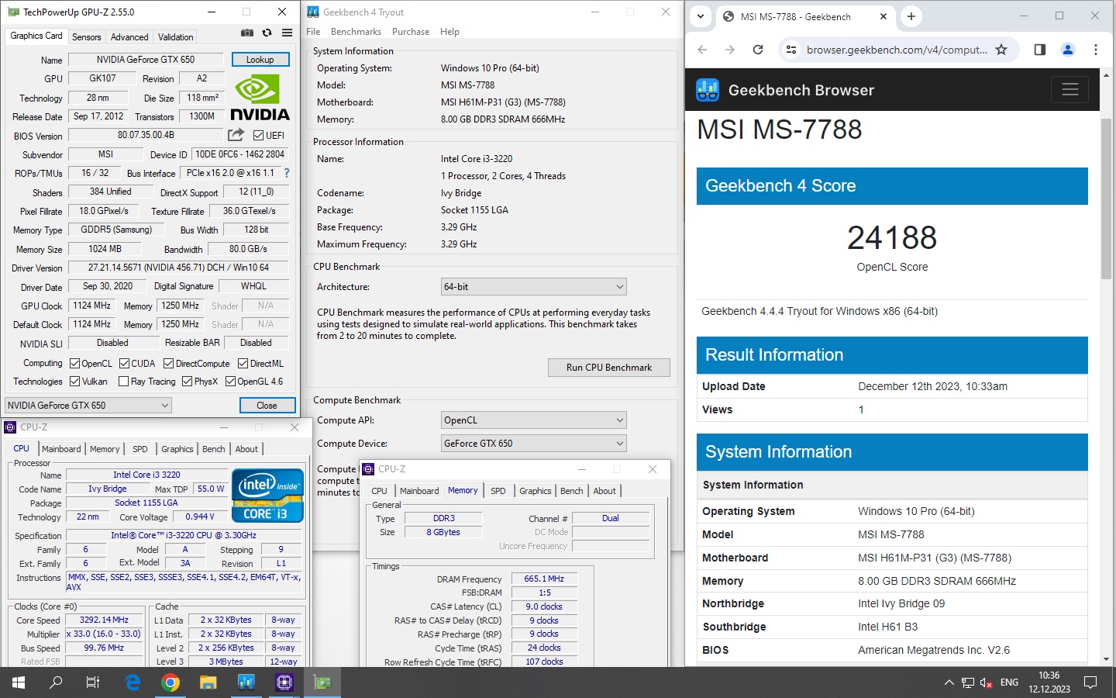Open the Mainboard tab in left CPU-Z

pyautogui.click(x=61, y=449)
